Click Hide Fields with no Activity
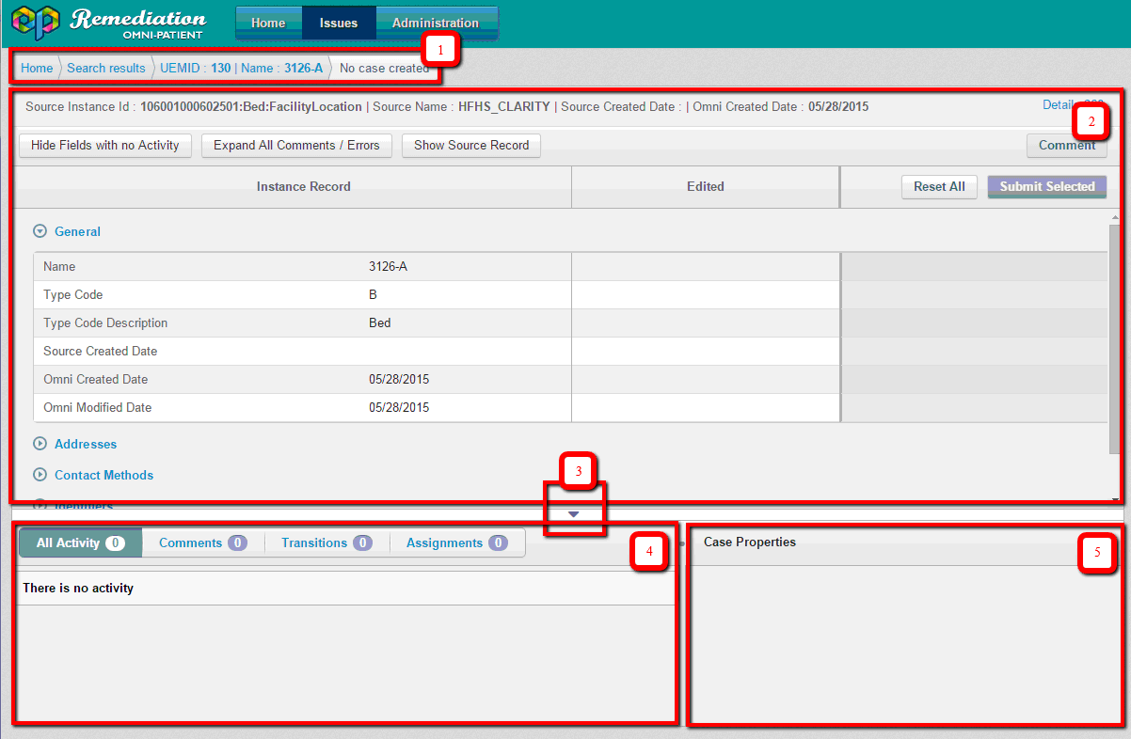Image resolution: width=1131 pixels, height=739 pixels. (105, 146)
